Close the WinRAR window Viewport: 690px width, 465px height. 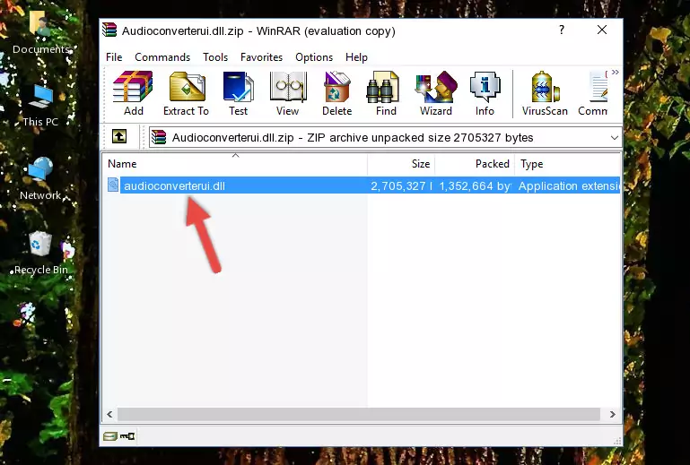601,30
